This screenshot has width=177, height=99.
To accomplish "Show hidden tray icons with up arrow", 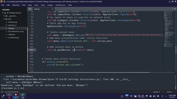I will click(x=166, y=96).
